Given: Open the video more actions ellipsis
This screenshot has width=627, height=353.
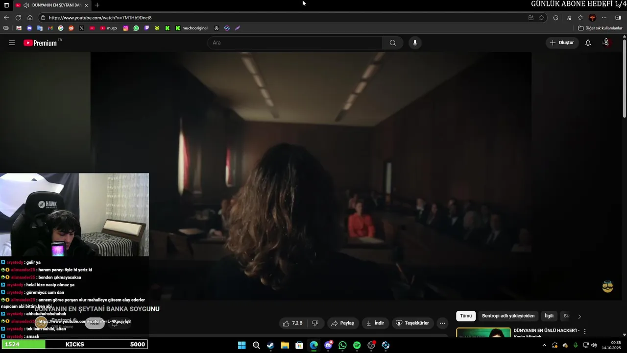Looking at the screenshot, I should click(x=442, y=323).
